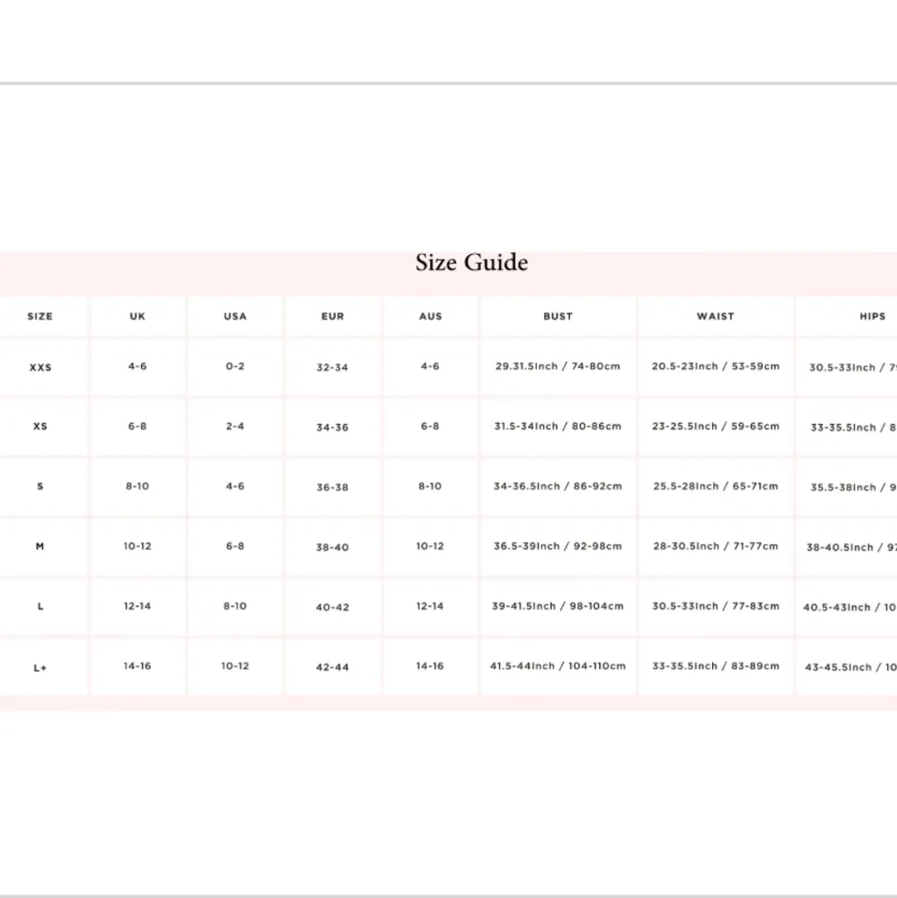Image resolution: width=897 pixels, height=898 pixels.
Task: Click USA size 10-12 in L+ row
Action: [235, 666]
